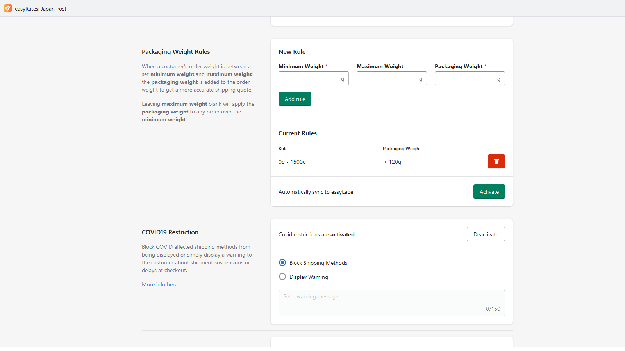Click Covid restrictions are activated text
This screenshot has width=625, height=351.
pyautogui.click(x=316, y=234)
